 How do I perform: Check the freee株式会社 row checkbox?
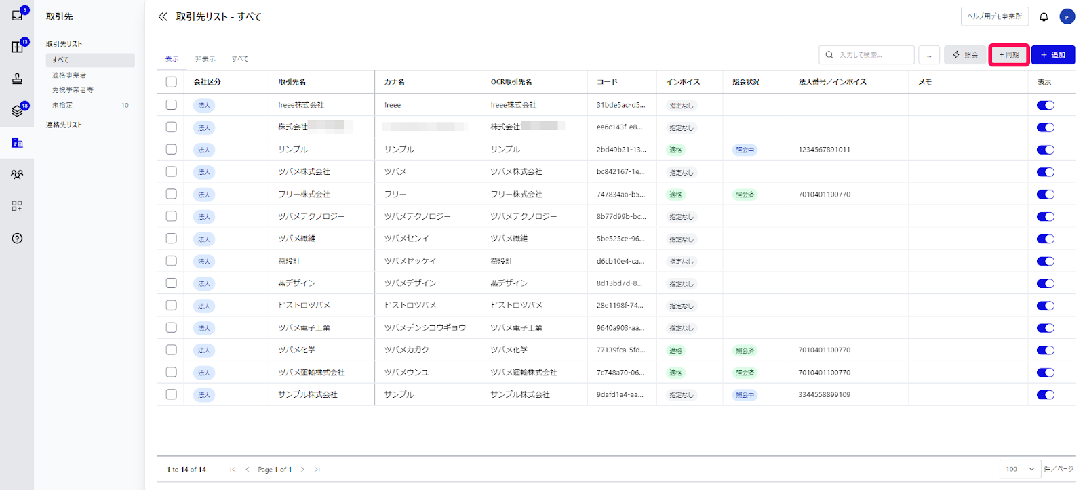(x=171, y=104)
